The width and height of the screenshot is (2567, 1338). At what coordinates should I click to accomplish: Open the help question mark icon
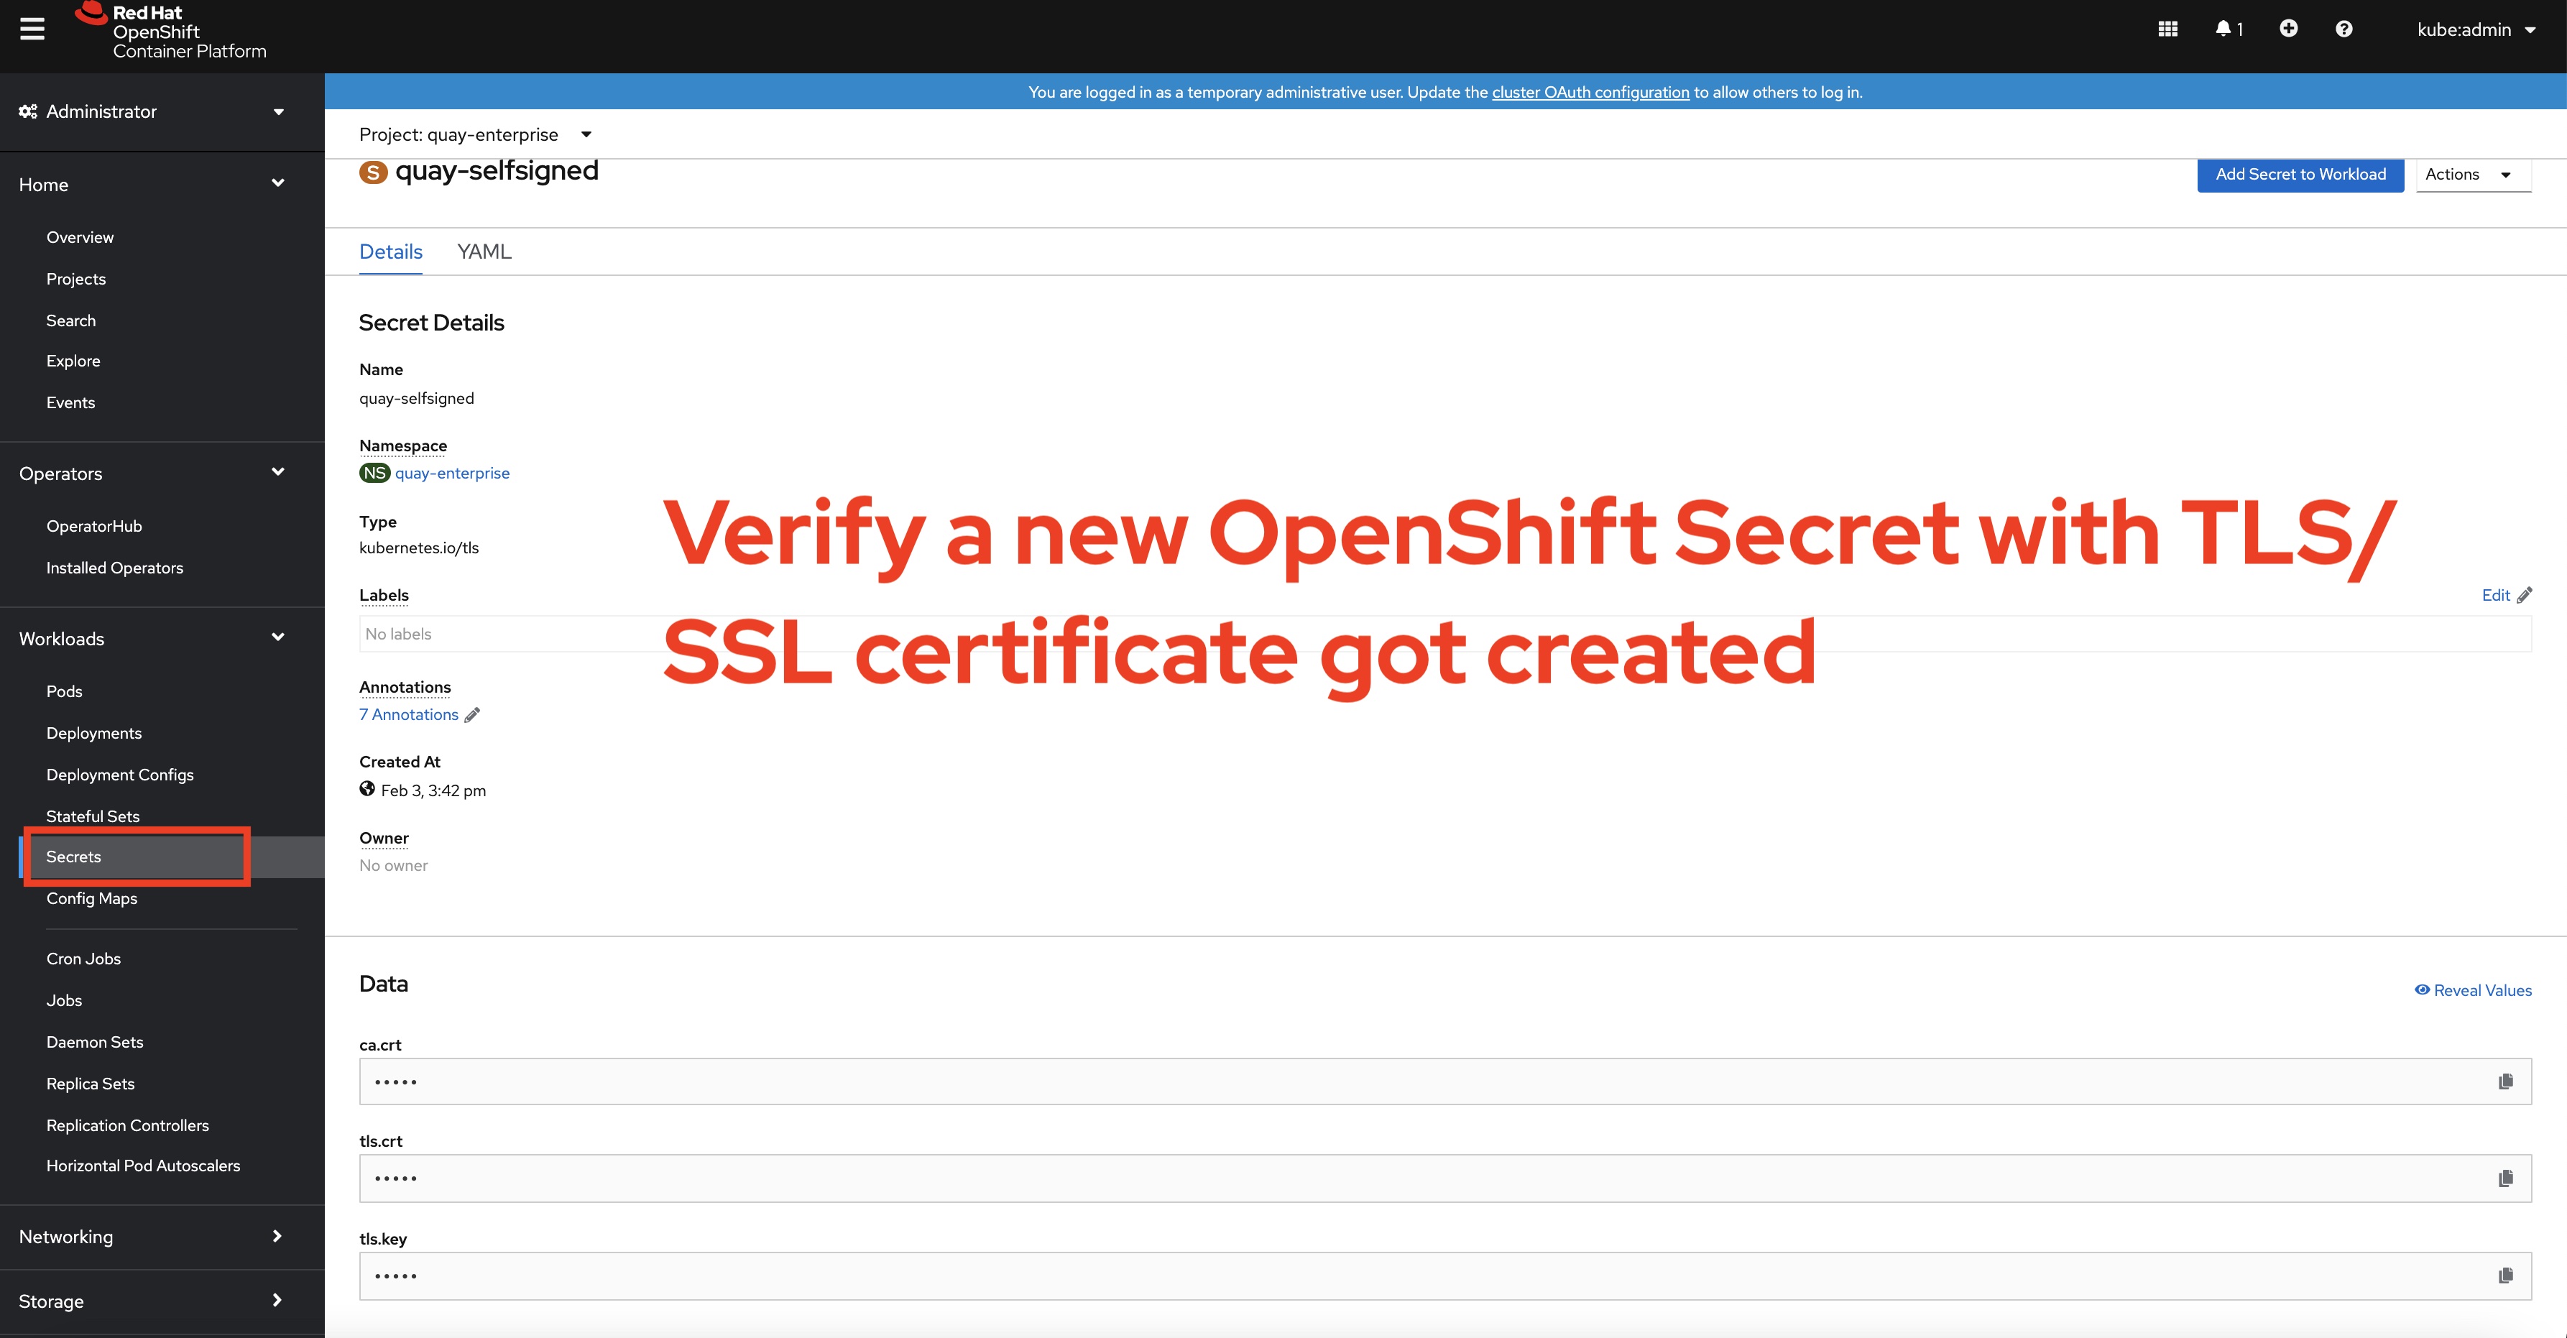point(2344,29)
